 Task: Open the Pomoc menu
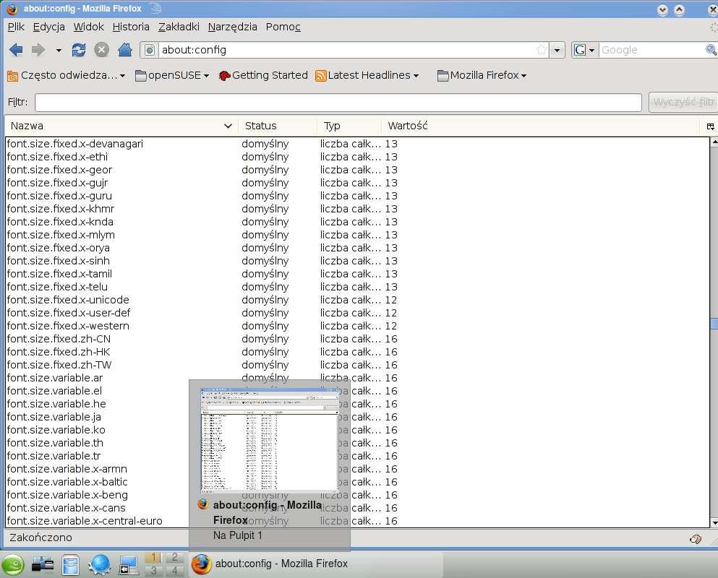coord(283,27)
